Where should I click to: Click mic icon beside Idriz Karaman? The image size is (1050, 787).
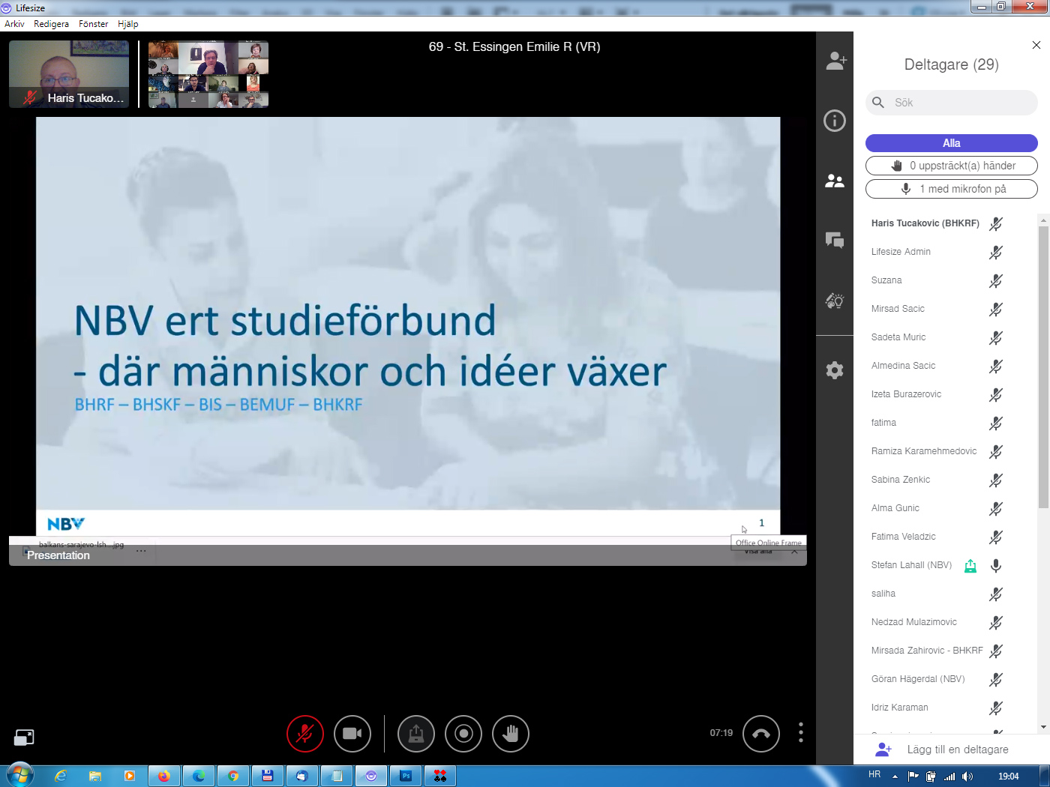click(x=996, y=708)
